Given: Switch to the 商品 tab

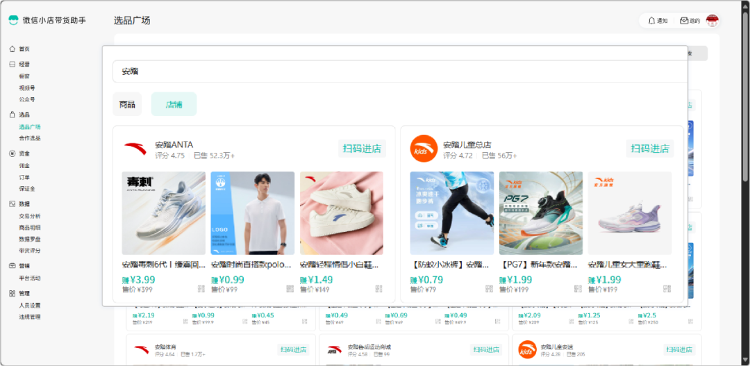Looking at the screenshot, I should (127, 104).
